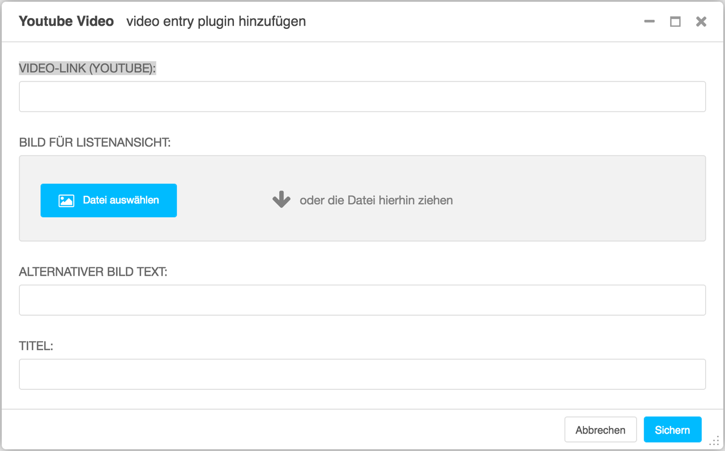Click into the Alternativer Bild Text field
Viewport: 725px width, 451px height.
[362, 300]
